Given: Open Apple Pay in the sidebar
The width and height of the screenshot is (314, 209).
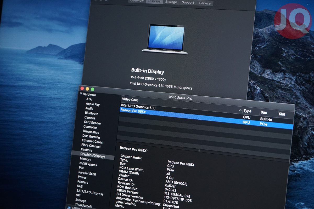Looking at the screenshot, I should click(93, 104).
